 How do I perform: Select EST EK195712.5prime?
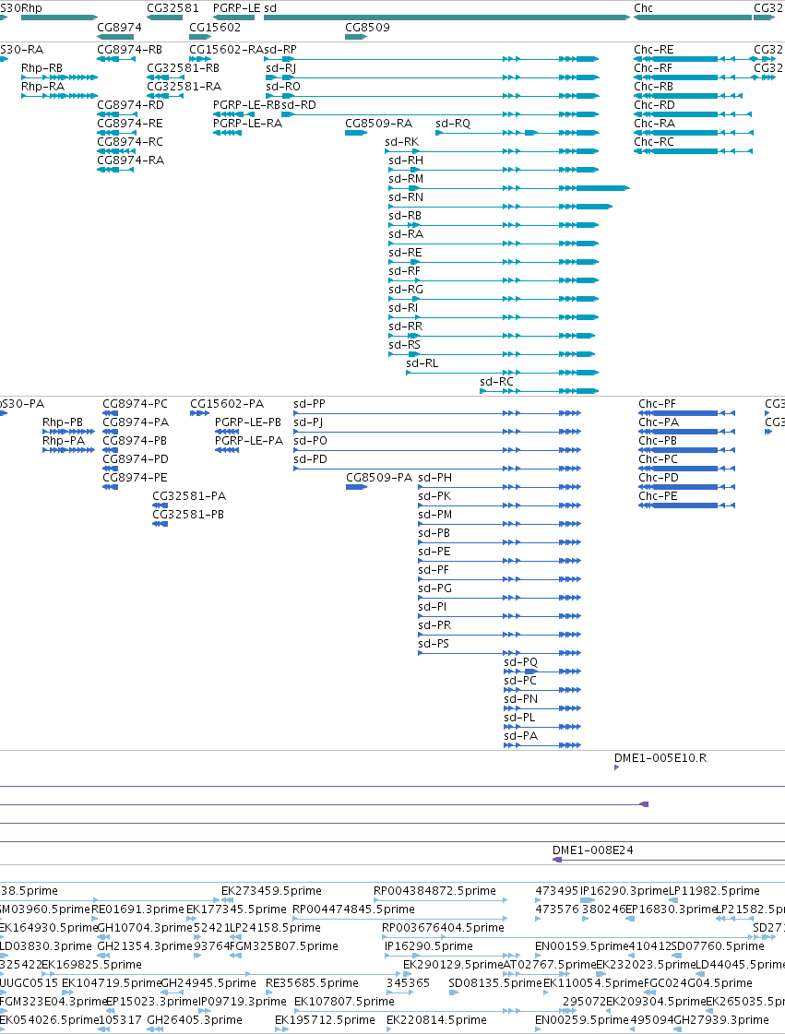point(326,1020)
